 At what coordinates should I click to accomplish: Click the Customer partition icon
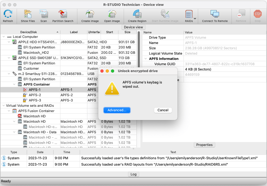click(x=20, y=68)
